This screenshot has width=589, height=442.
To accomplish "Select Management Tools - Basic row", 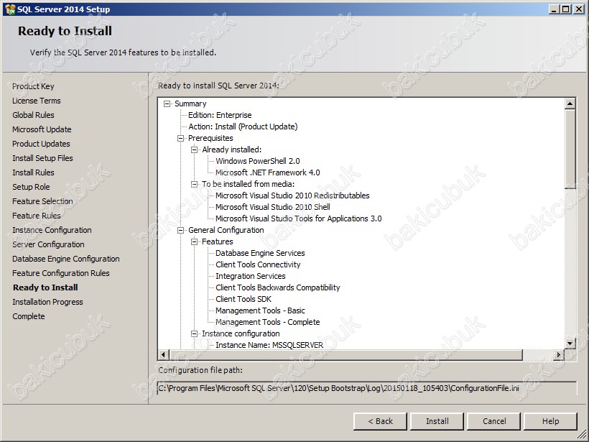I will (x=260, y=310).
